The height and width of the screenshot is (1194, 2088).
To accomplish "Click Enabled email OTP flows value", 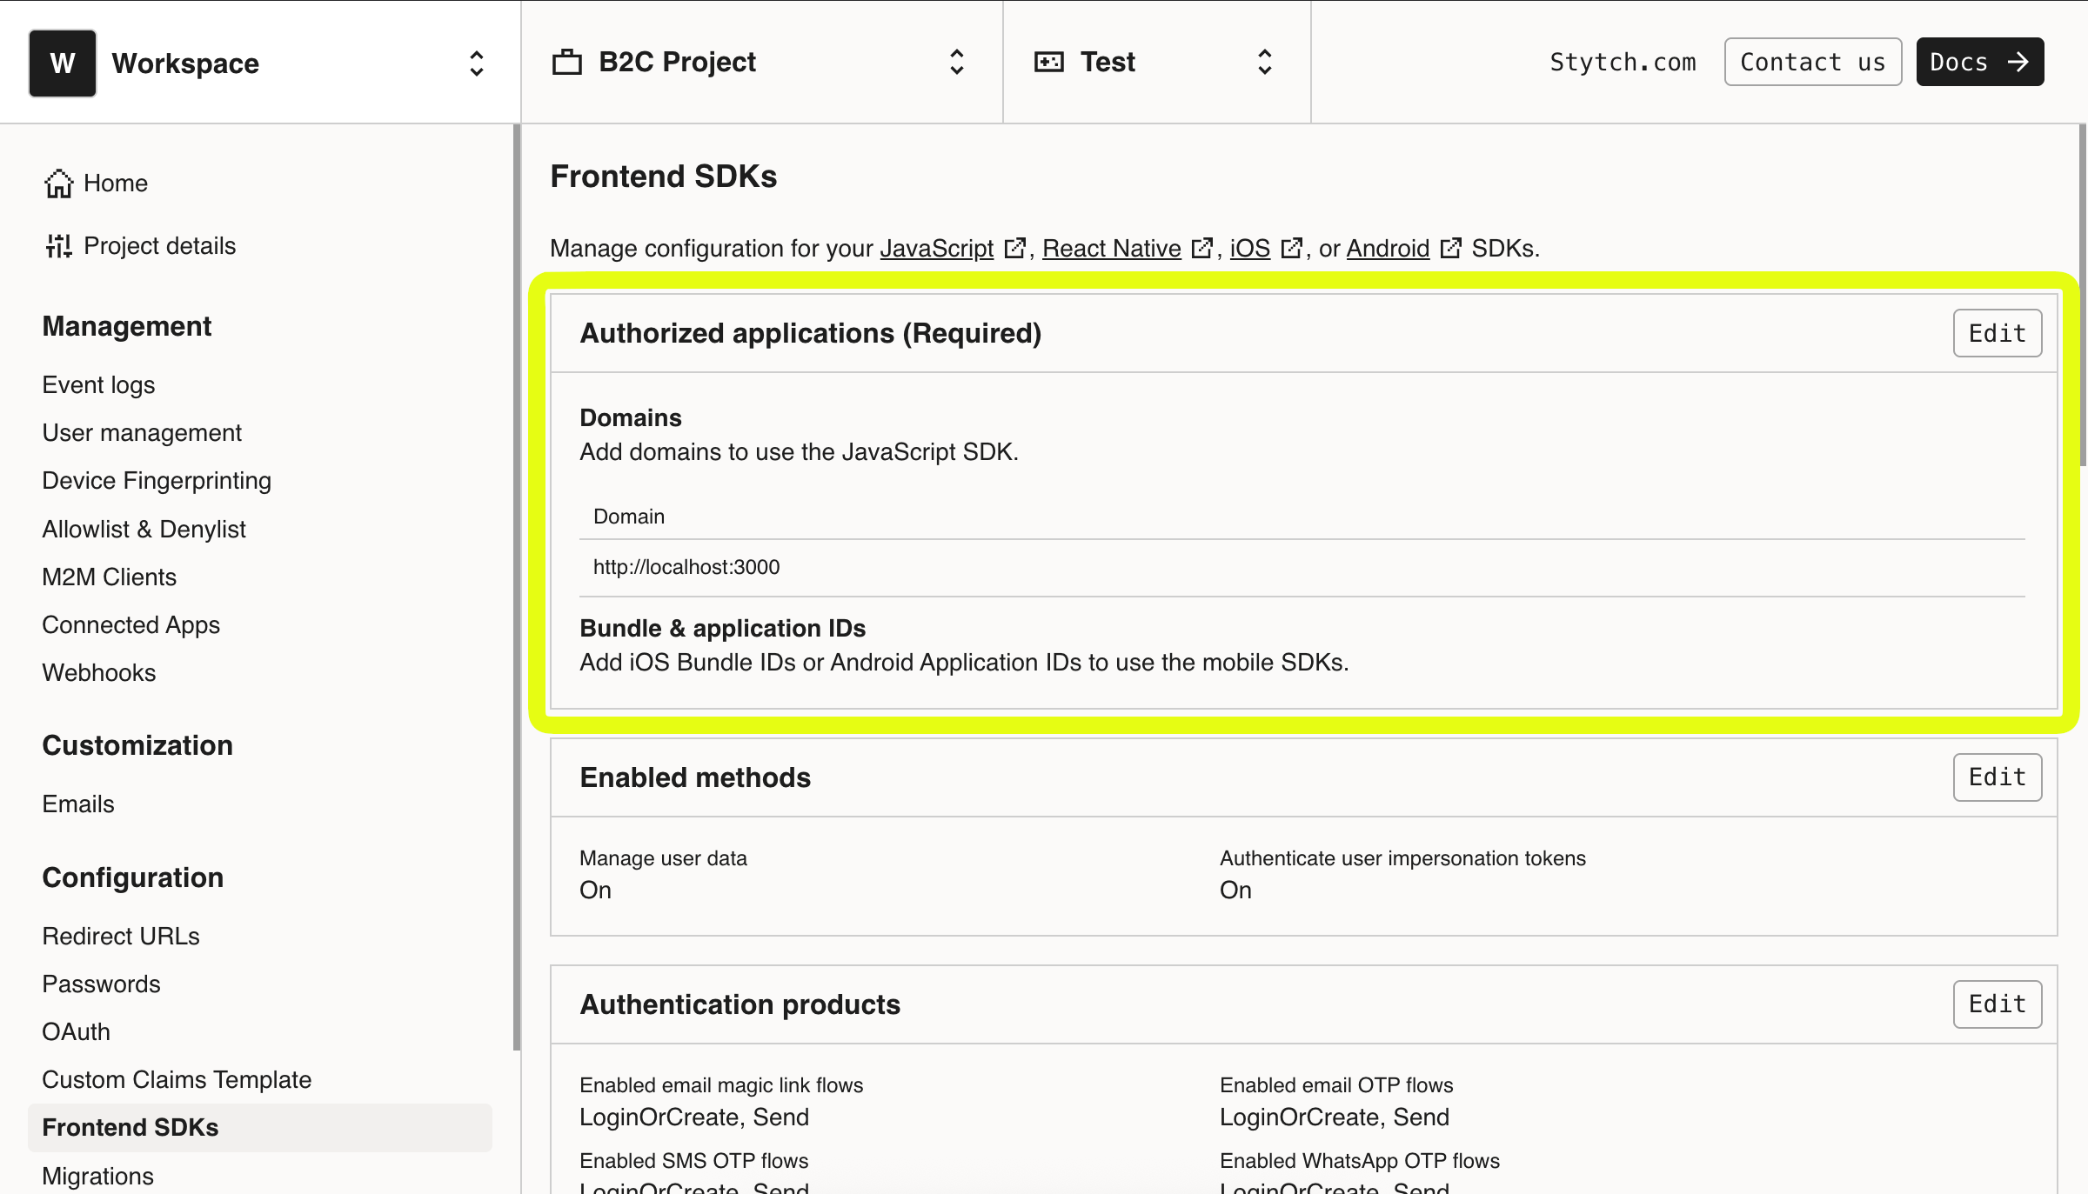I will [1335, 1117].
